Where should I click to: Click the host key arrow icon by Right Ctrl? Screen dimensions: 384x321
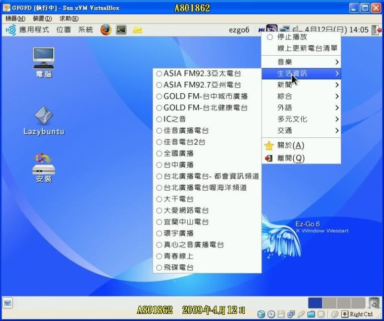coord(345,314)
